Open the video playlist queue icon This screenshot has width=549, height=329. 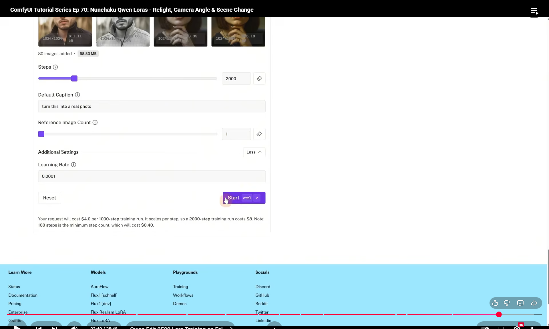coord(534,11)
